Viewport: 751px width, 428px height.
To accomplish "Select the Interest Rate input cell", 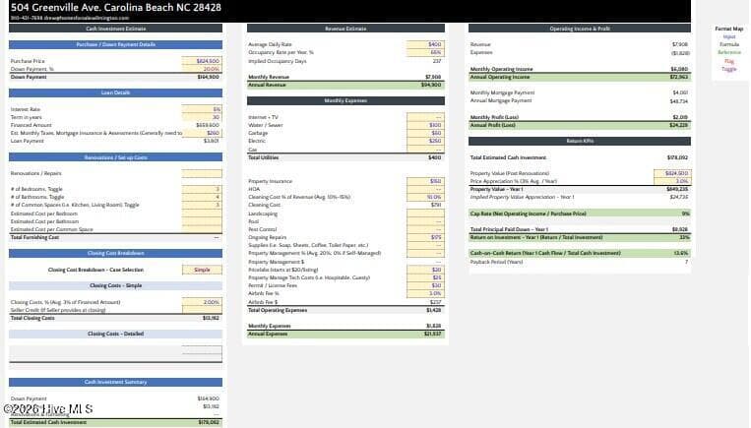I will pos(202,109).
